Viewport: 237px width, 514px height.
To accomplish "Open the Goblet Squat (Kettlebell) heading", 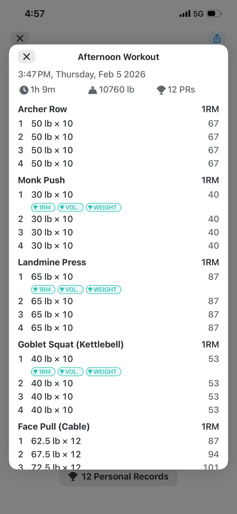I will [x=71, y=344].
